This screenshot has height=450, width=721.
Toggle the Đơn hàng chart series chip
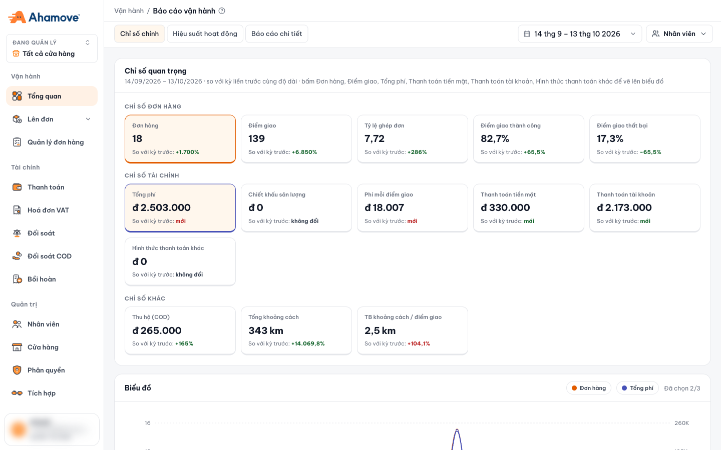pyautogui.click(x=589, y=388)
